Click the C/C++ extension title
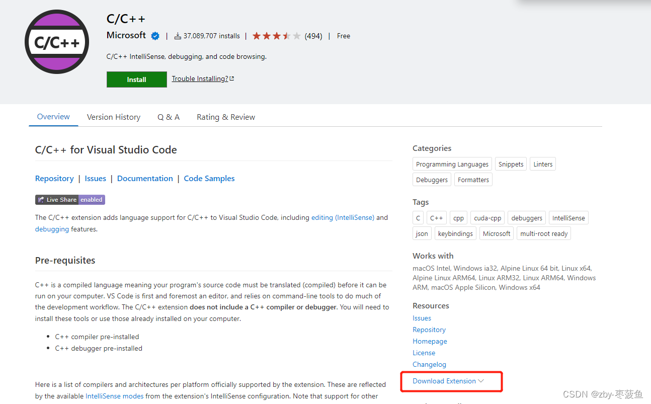Viewport: 651px width, 404px height. tap(126, 19)
